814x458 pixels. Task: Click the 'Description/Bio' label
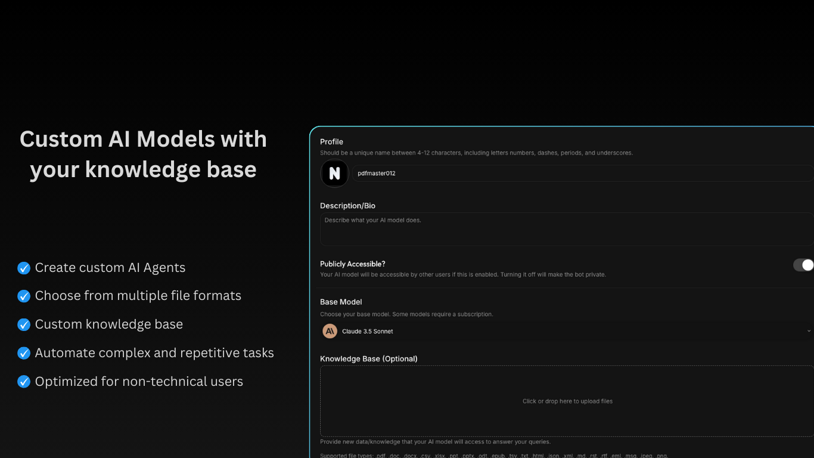tap(348, 206)
